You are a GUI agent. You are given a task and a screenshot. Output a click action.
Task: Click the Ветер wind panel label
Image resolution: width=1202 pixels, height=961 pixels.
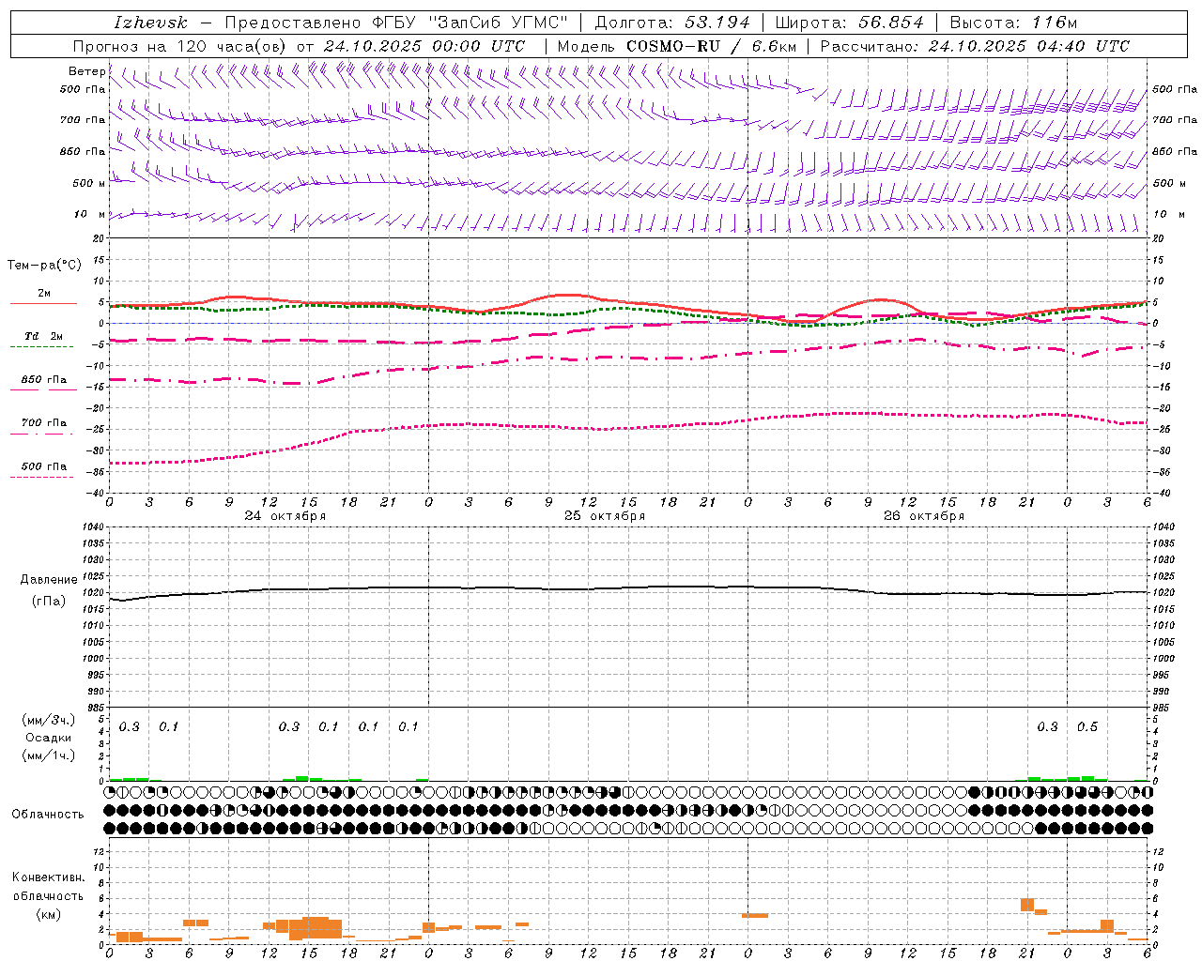coord(86,71)
